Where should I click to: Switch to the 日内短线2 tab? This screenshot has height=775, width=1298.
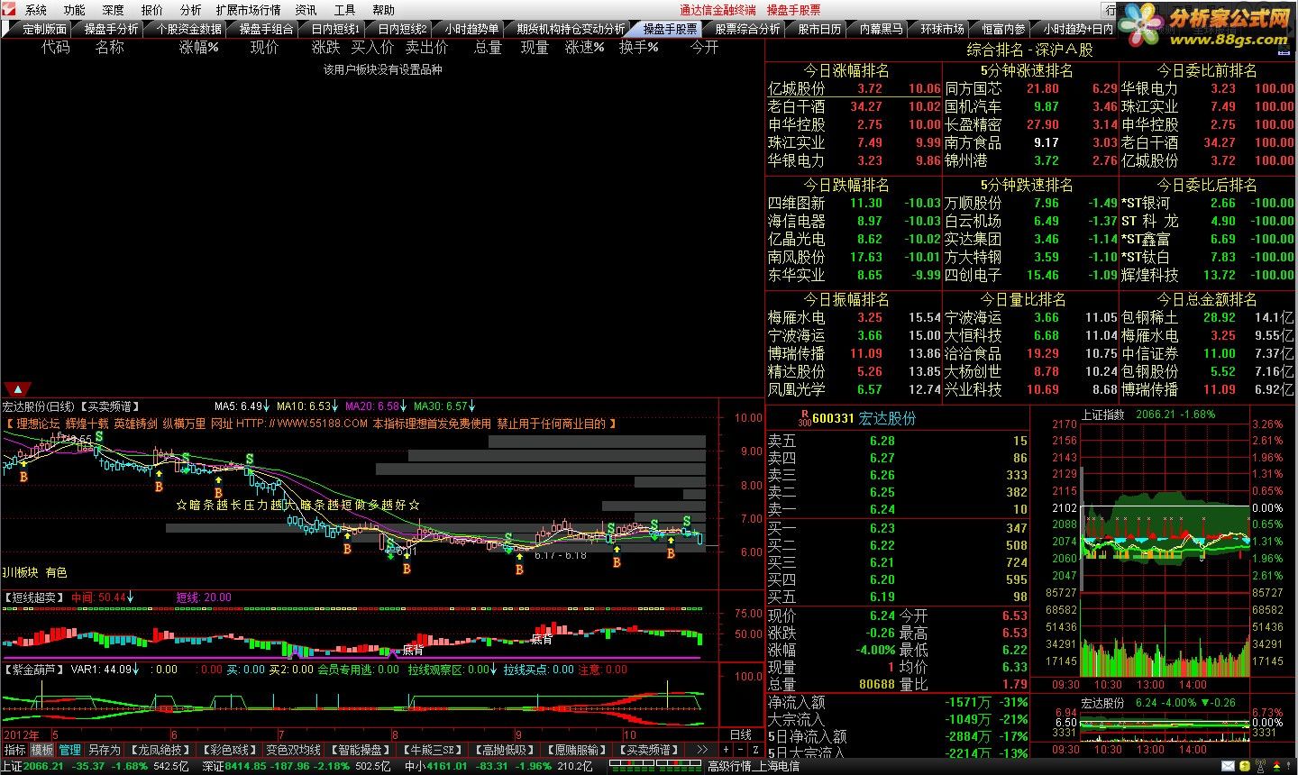(x=402, y=29)
